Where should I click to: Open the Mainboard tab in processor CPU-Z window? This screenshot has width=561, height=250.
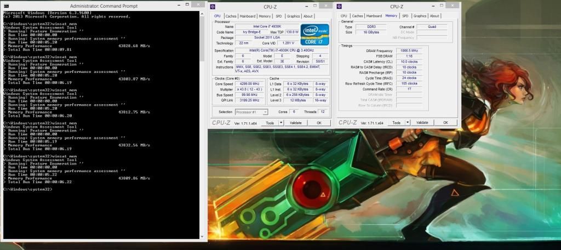[248, 16]
